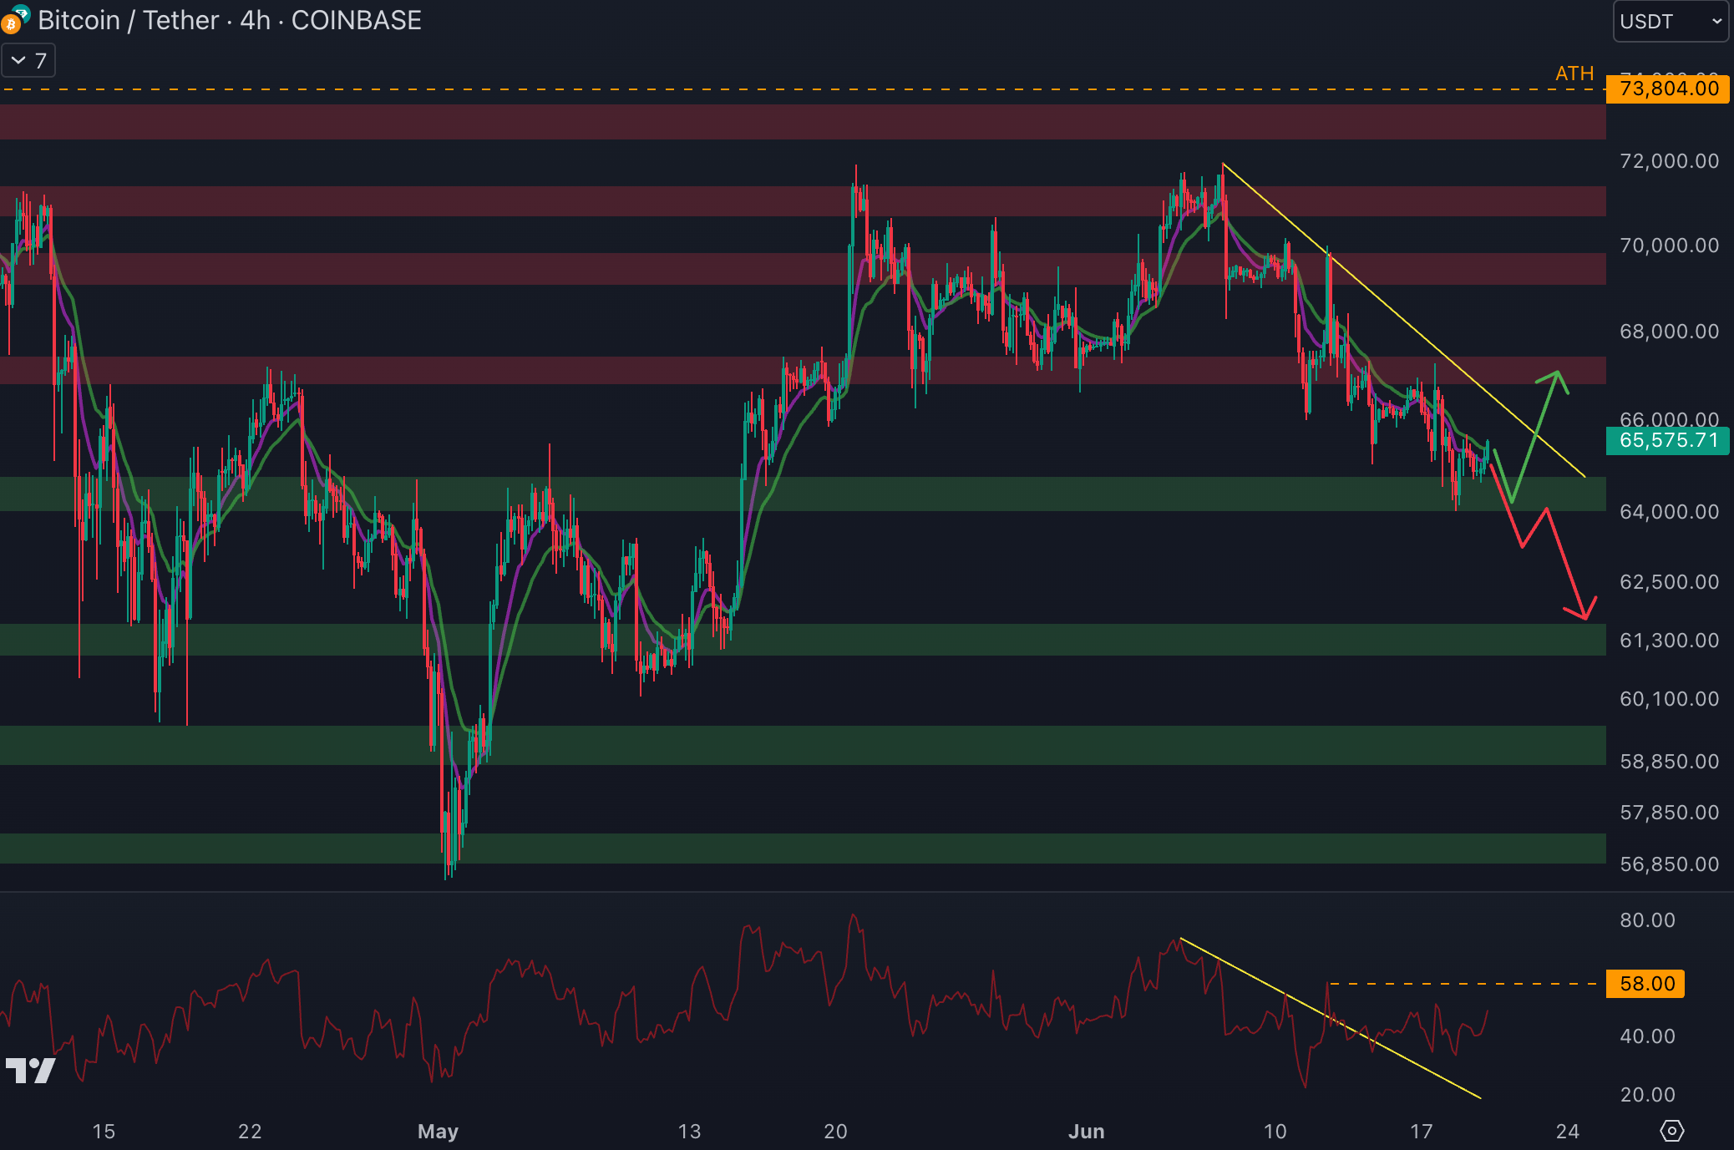Click the Jun label on time axis
The width and height of the screenshot is (1734, 1150).
1086,1131
